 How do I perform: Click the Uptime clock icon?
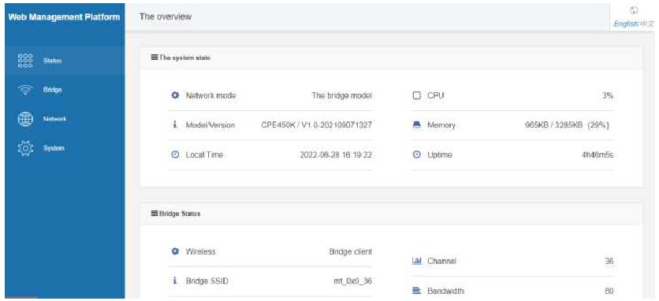416,154
